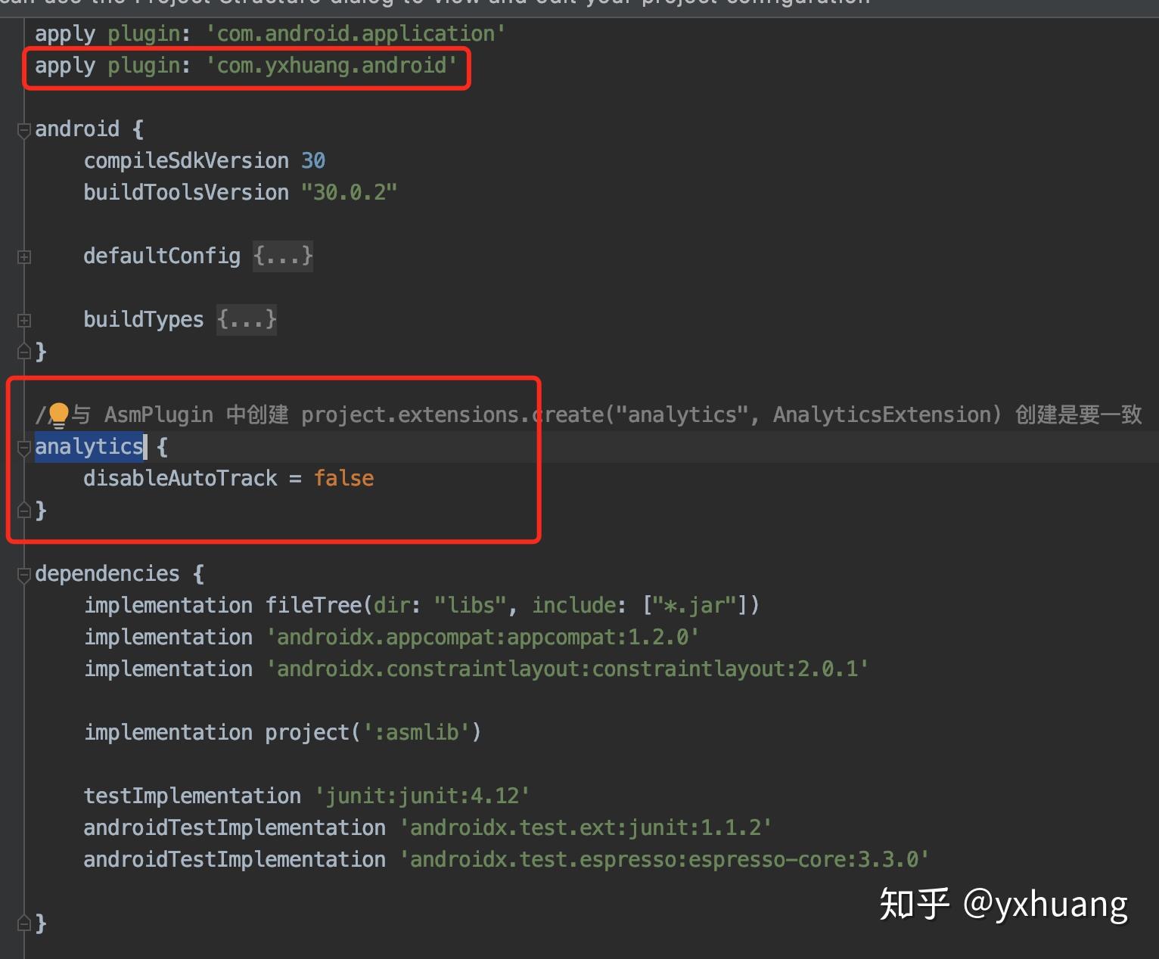Click the project(':asmlib') dependency line

pos(371,731)
